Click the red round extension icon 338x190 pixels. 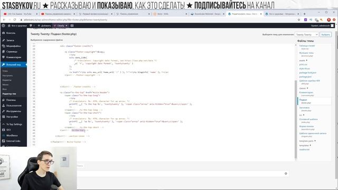(328, 20)
